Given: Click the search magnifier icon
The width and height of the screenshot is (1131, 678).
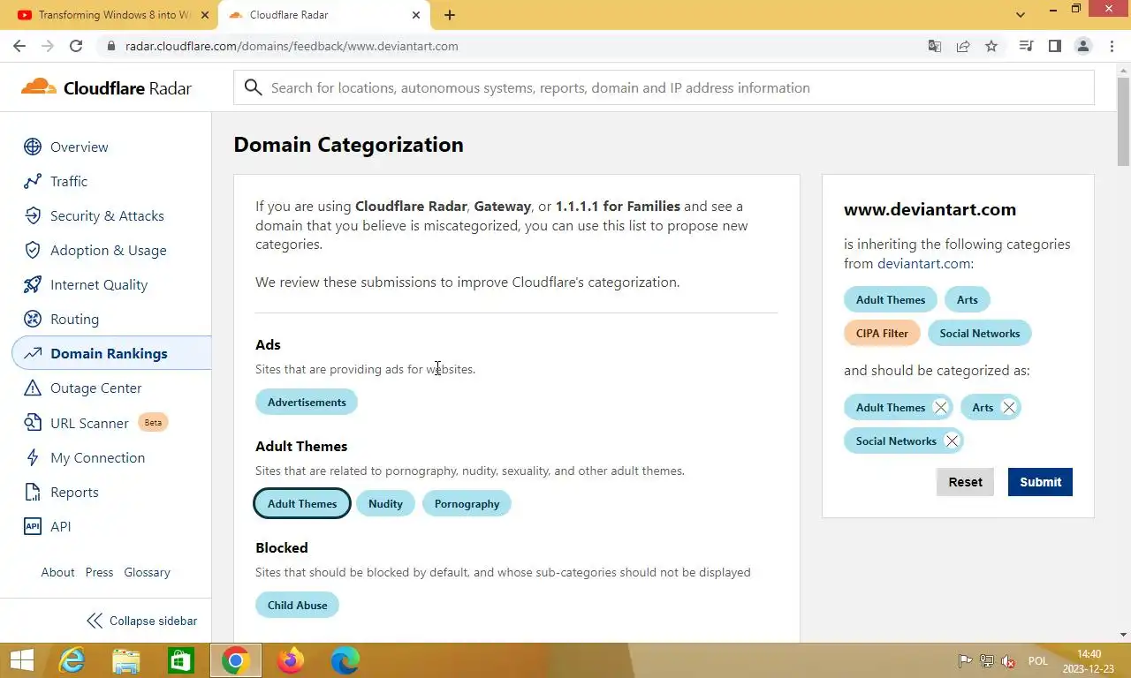Looking at the screenshot, I should tap(253, 87).
